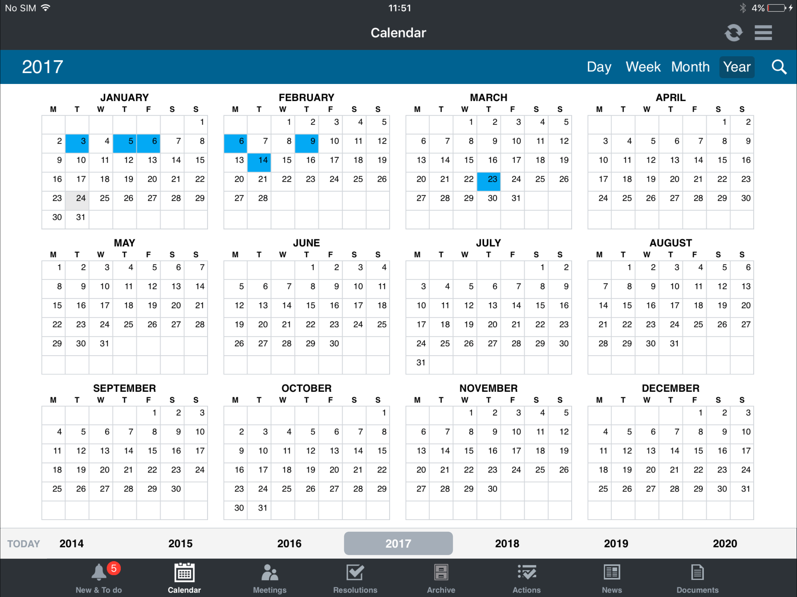Tap the refresh sync icon
This screenshot has height=597, width=797.
pos(733,33)
